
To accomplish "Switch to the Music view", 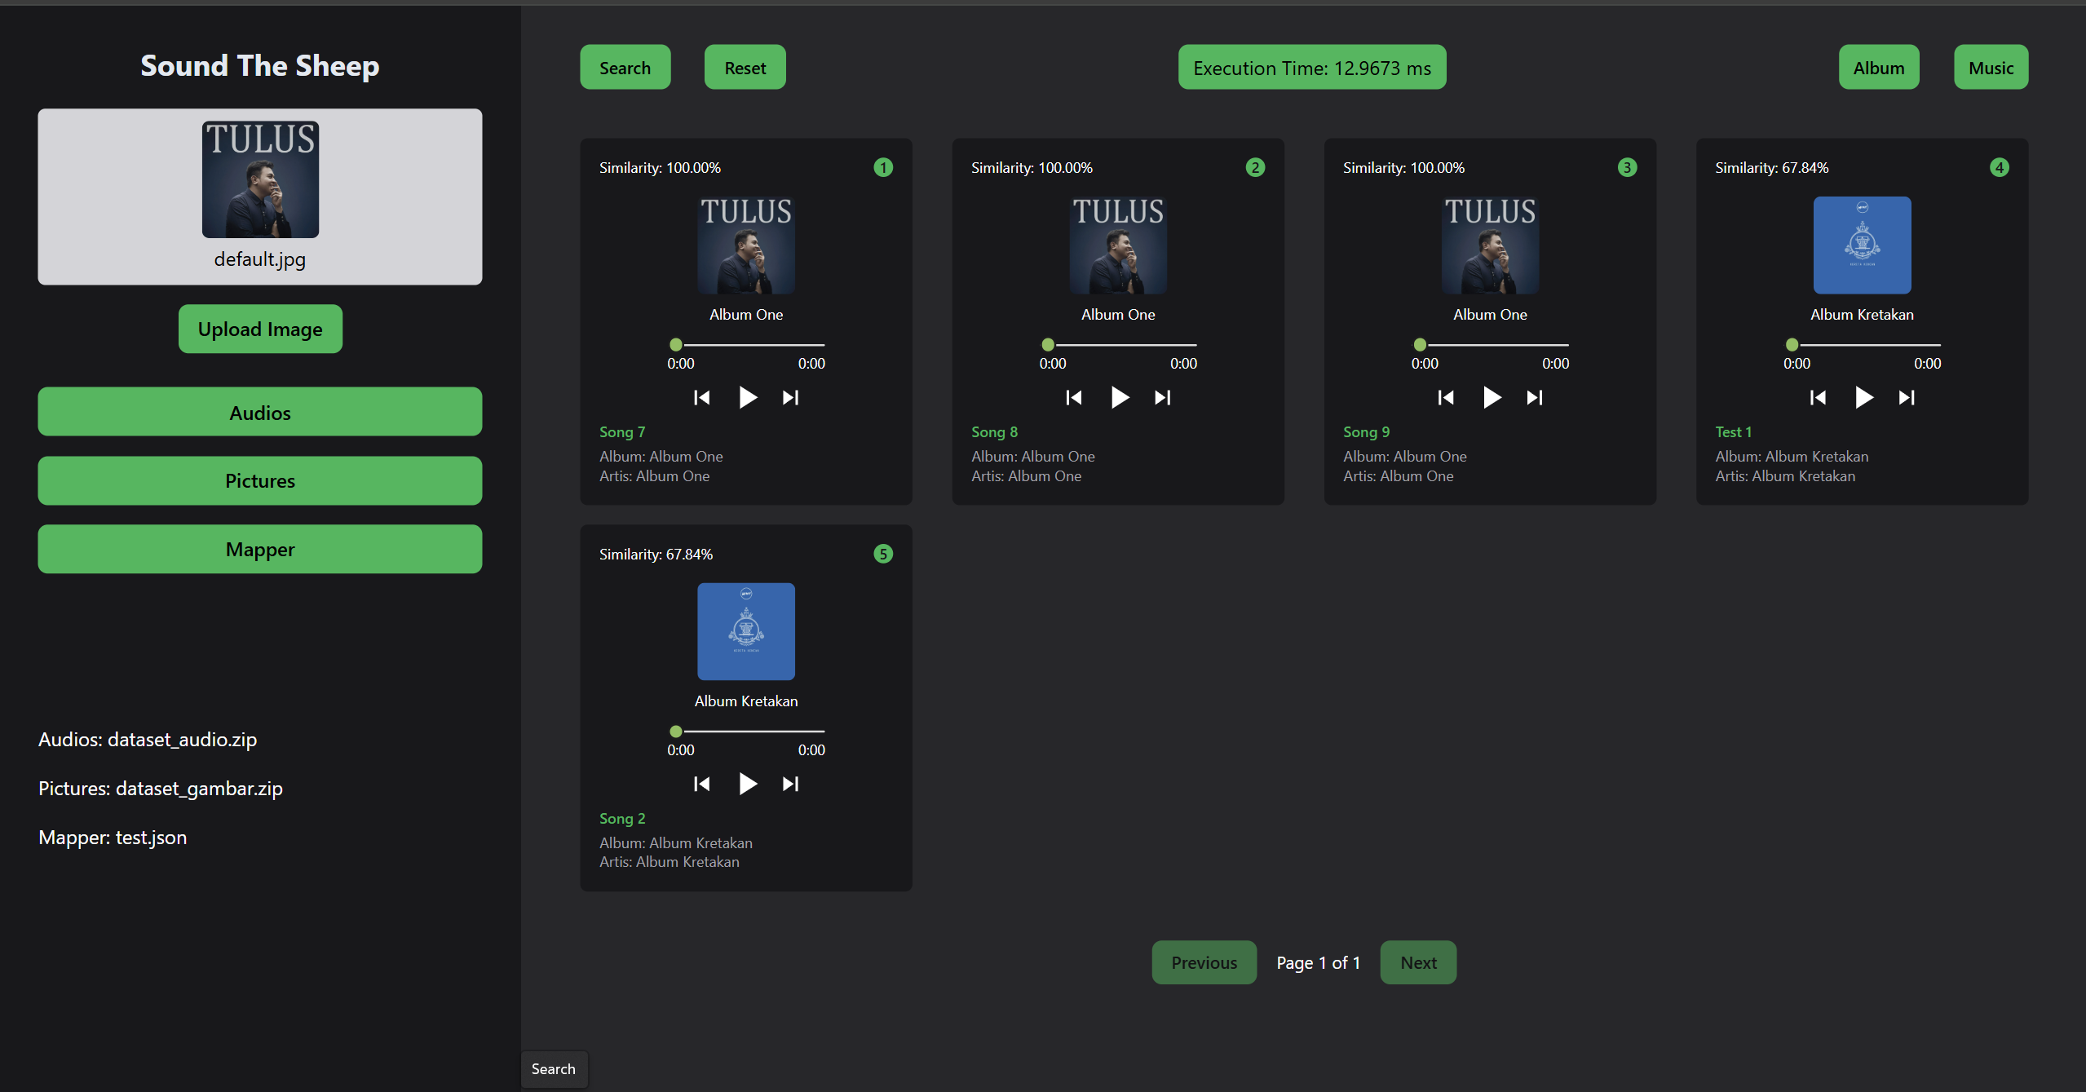I will (1991, 67).
